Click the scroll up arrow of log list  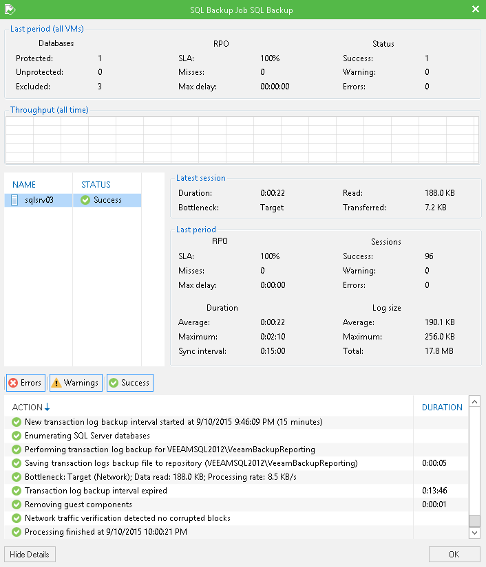coord(474,401)
